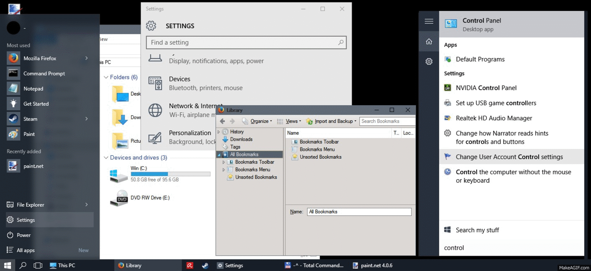Expand Bookmarks Toolbar in the sidebar

tap(224, 162)
